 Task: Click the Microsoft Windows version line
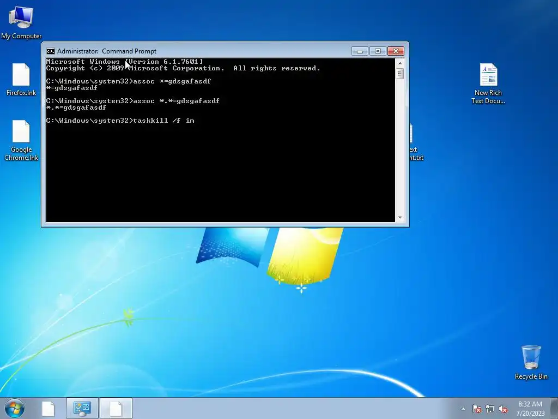click(125, 62)
